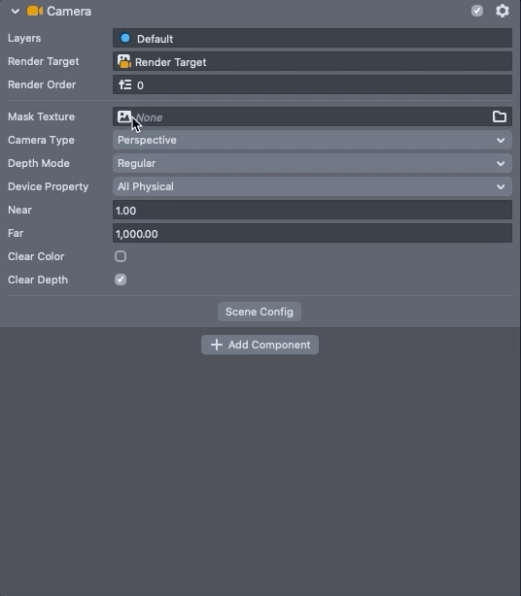Open the Camera Type Perspective dropdown
Image resolution: width=521 pixels, height=596 pixels.
click(312, 140)
